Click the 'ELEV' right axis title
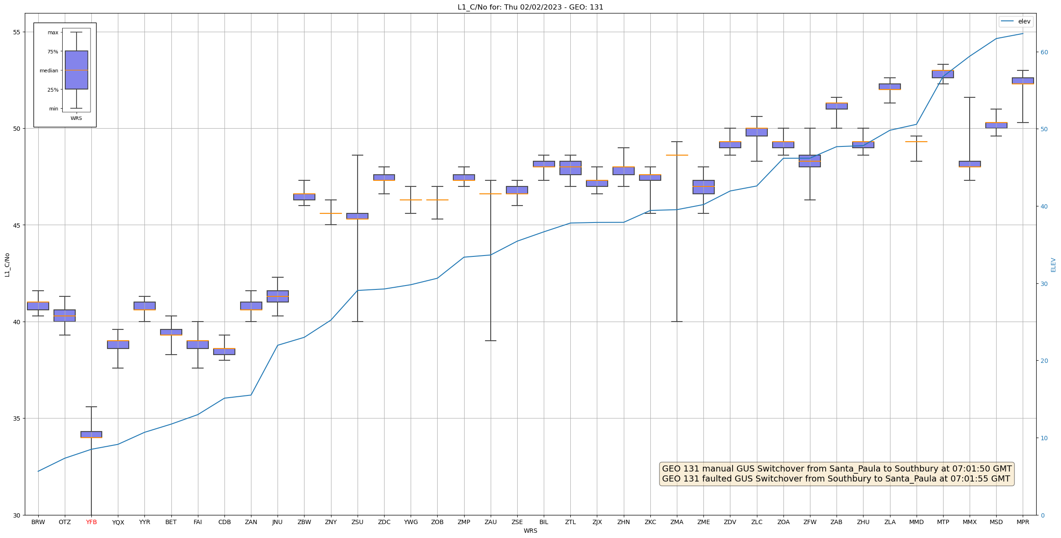Viewport: 1061px width, 538px height. 1053,265
